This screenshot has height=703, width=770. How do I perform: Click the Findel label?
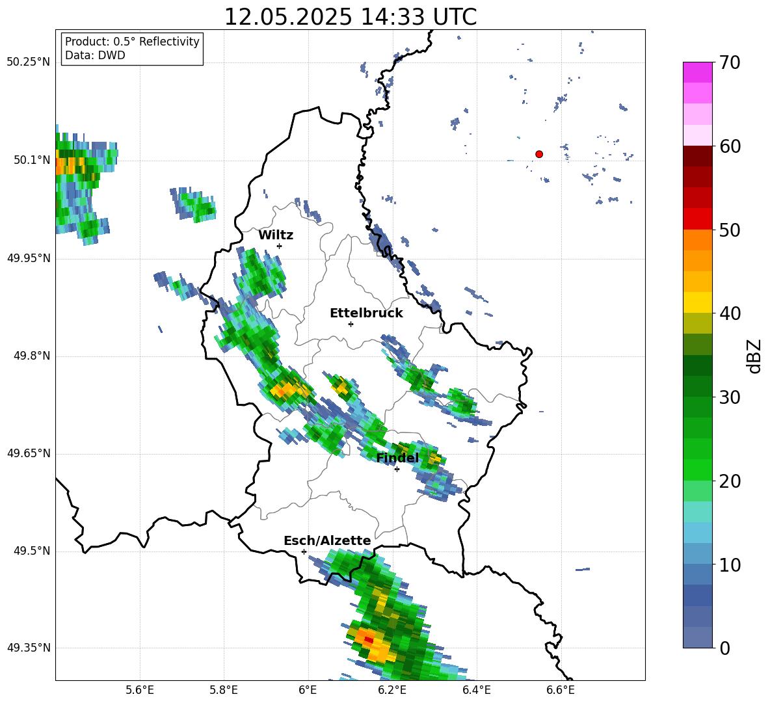coord(397,458)
